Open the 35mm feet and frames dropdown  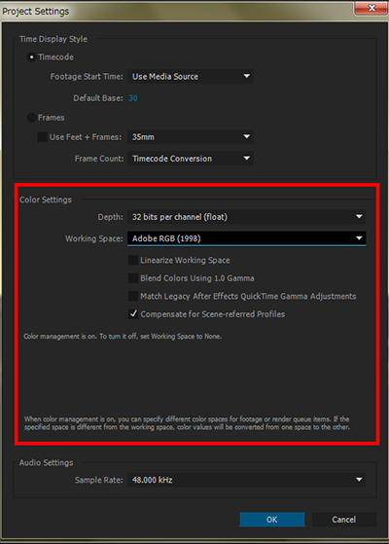pos(191,137)
